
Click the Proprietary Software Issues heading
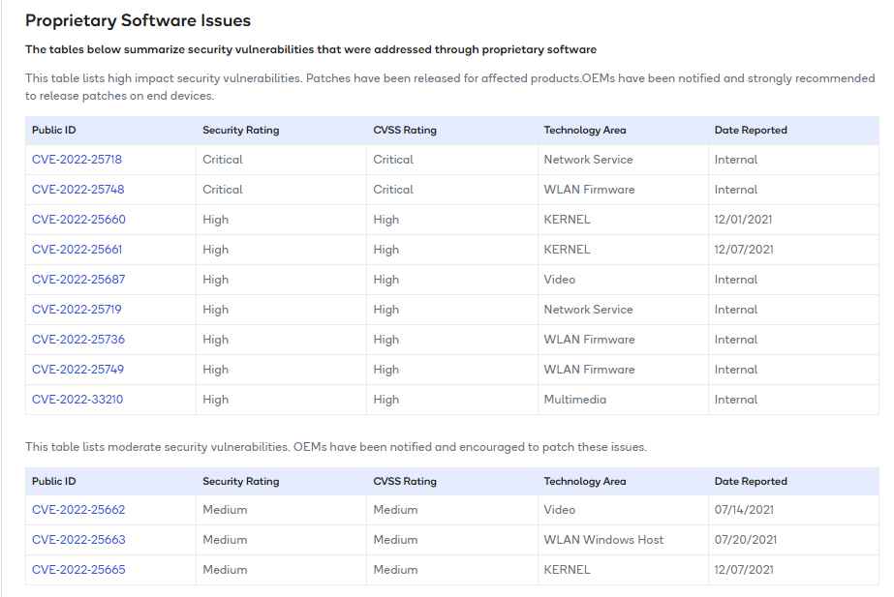click(x=138, y=20)
